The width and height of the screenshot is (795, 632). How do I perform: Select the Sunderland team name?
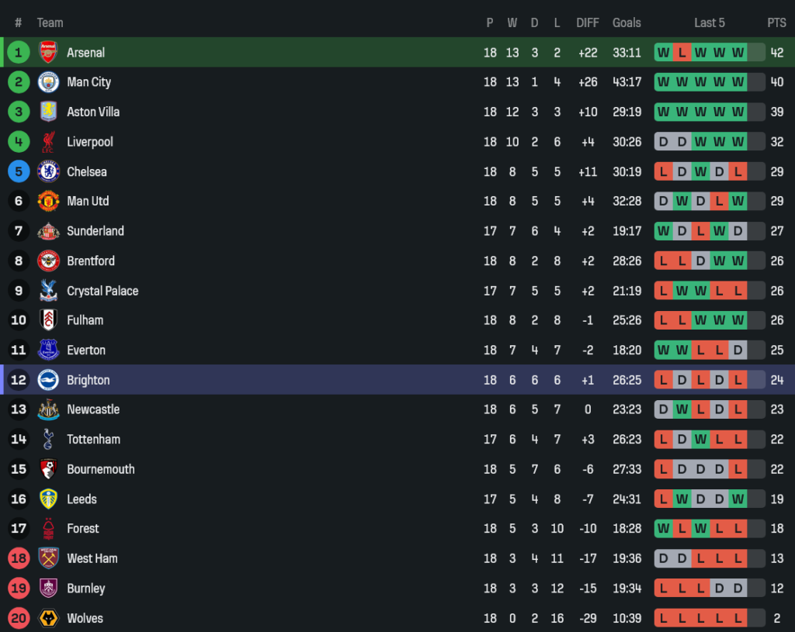tap(95, 231)
